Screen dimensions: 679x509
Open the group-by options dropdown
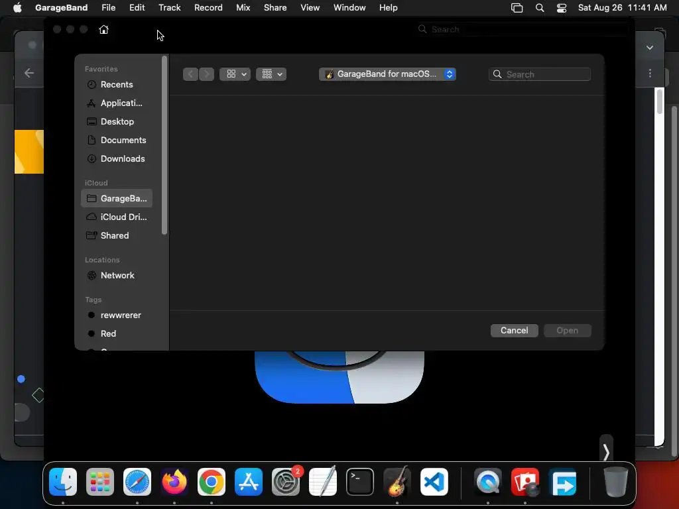[271, 74]
